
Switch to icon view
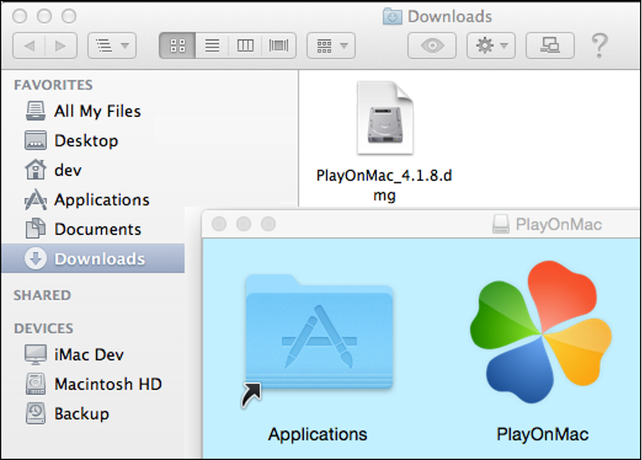point(178,46)
